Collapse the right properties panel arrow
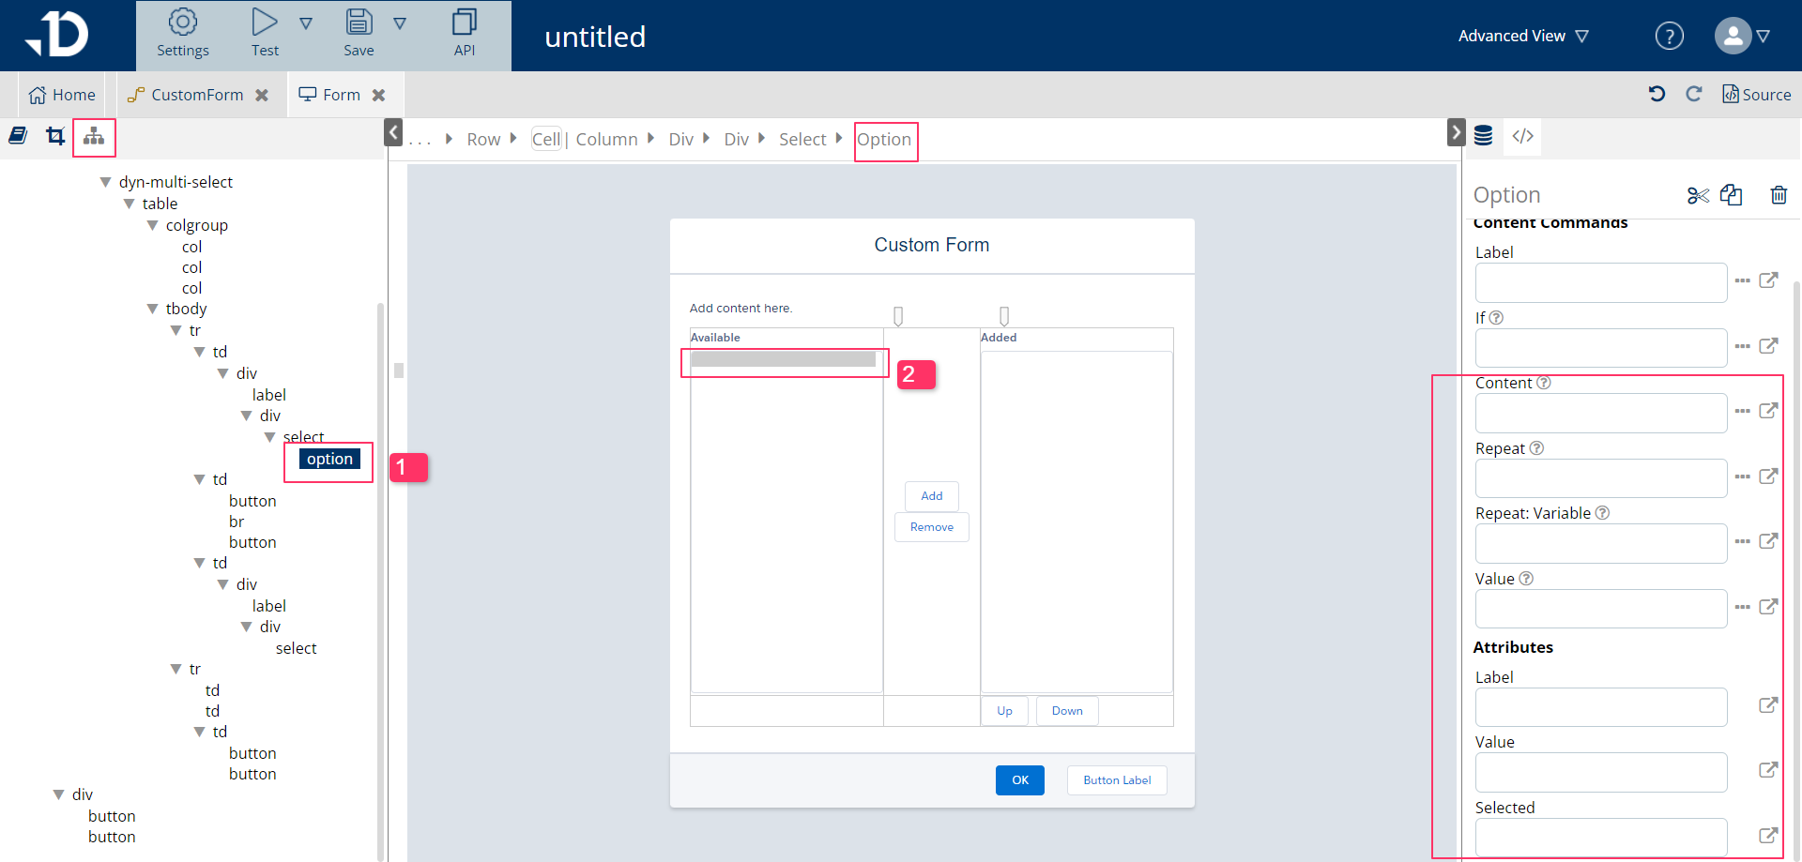The image size is (1802, 862). point(1455,132)
